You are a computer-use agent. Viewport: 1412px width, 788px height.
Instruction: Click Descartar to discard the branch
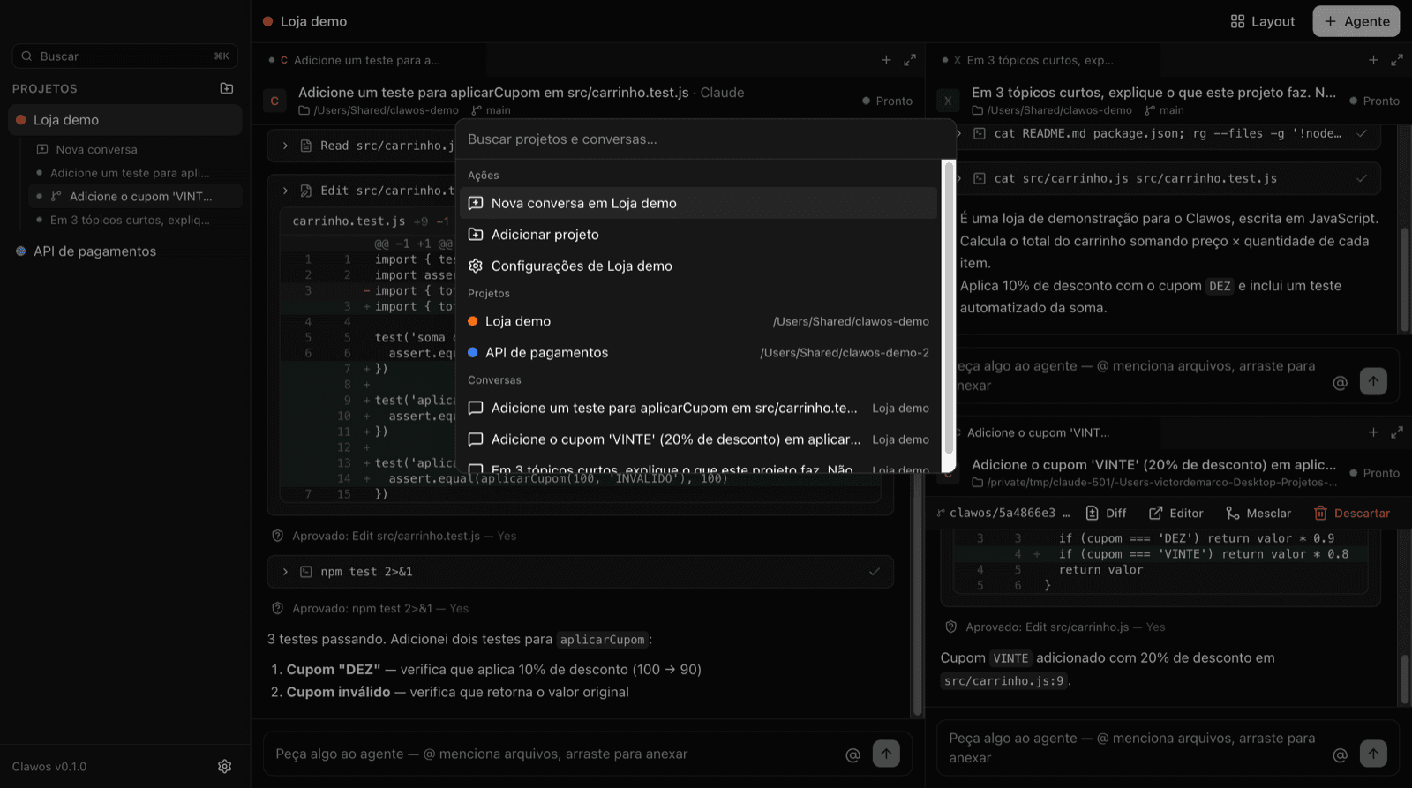(1352, 514)
